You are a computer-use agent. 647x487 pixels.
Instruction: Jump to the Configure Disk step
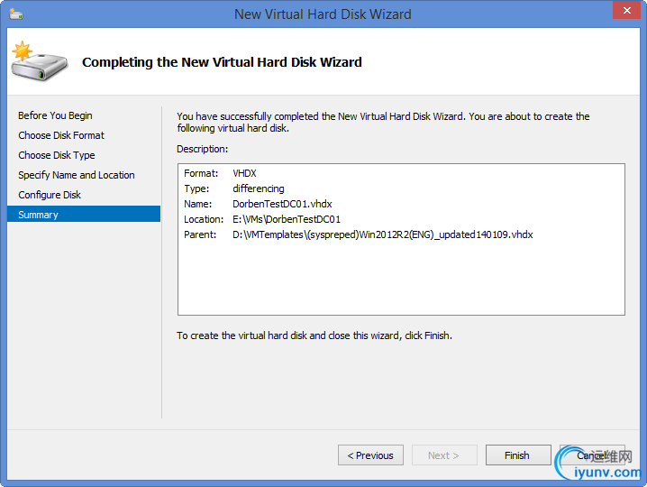pyautogui.click(x=50, y=195)
